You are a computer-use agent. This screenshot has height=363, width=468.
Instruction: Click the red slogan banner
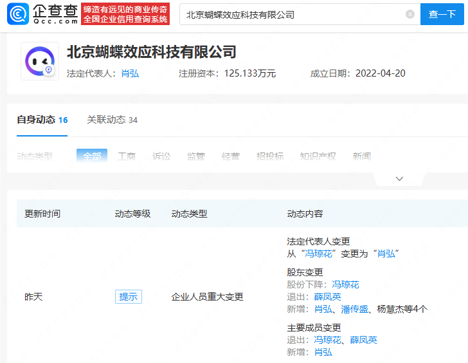[x=125, y=14]
